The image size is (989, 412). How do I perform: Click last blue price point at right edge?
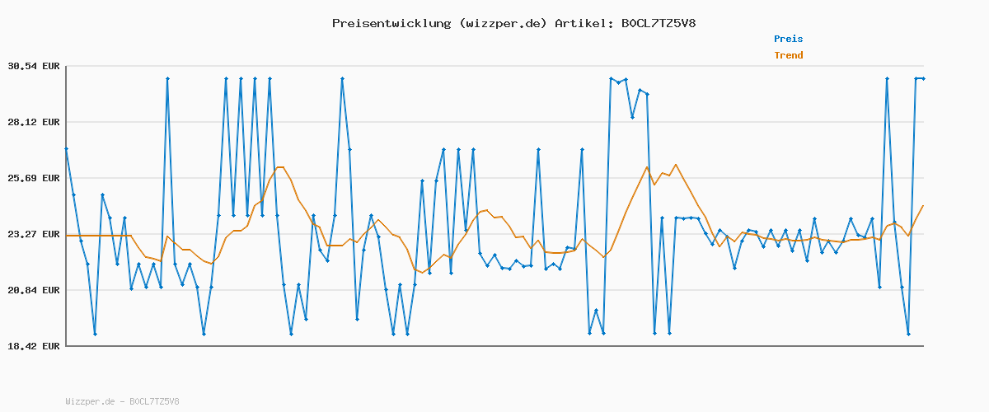923,78
